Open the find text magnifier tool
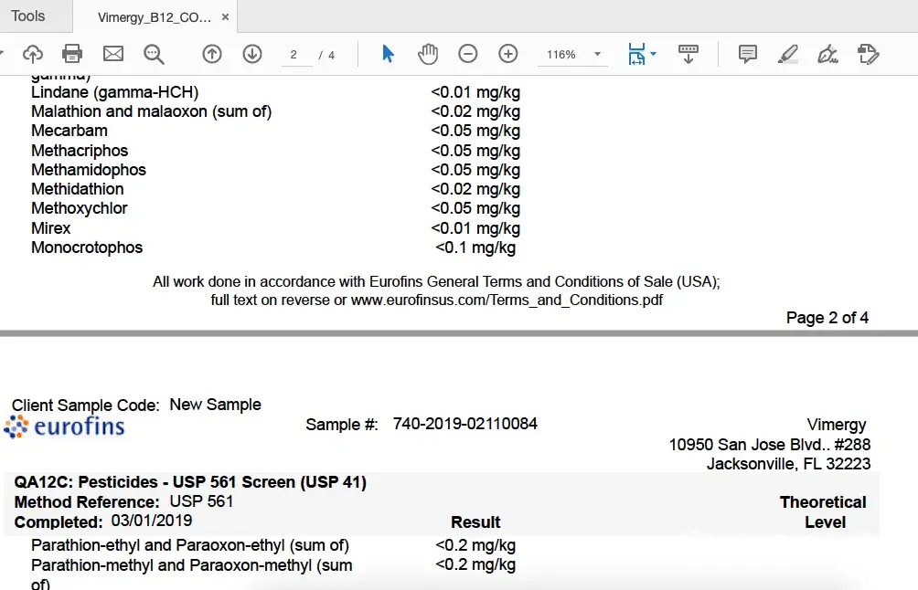Viewport: 918px width, 590px height. 154,54
